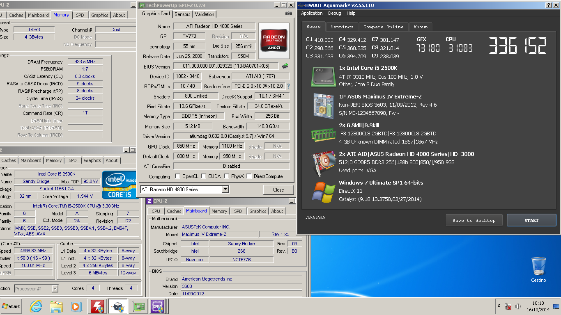Enable the OpenCL checkbox
Image resolution: width=561 pixels, height=315 pixels.
coord(177,176)
